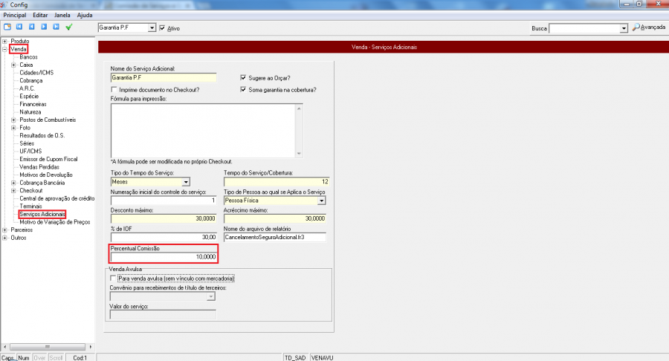Check Para venda avulsa option

(x=113, y=279)
